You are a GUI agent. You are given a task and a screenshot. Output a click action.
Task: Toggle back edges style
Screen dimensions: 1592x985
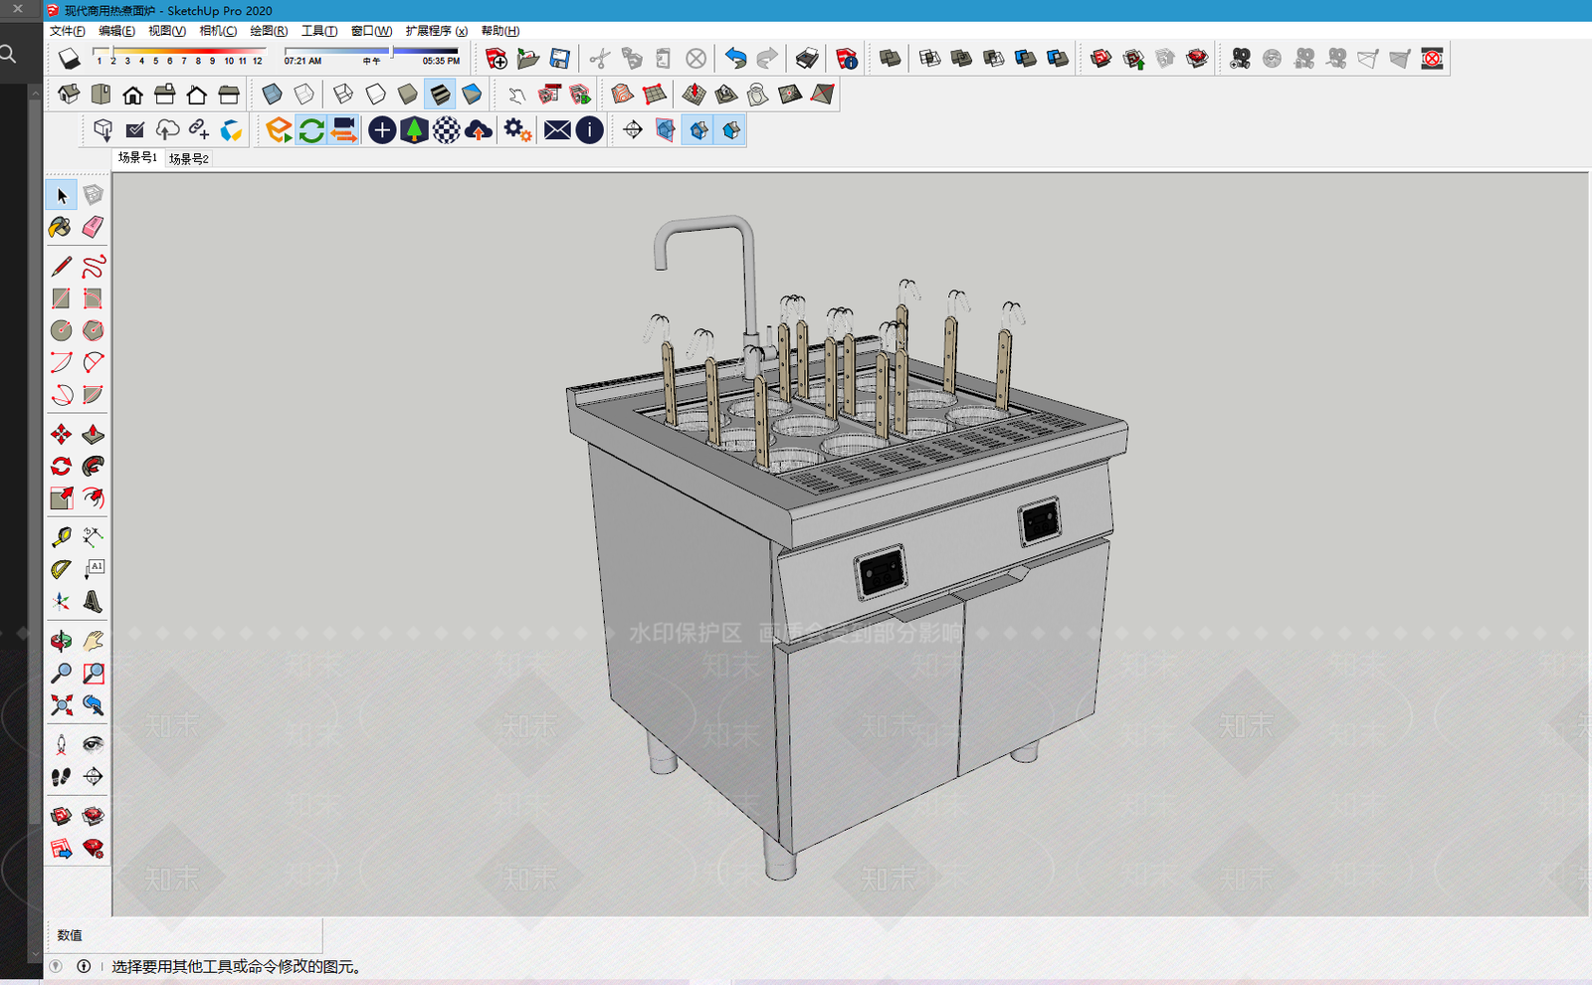coord(303,95)
